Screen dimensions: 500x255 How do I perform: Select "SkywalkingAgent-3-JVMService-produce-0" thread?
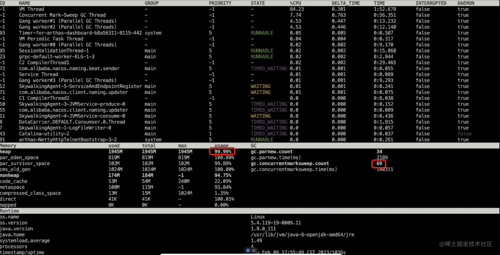coord(72,104)
